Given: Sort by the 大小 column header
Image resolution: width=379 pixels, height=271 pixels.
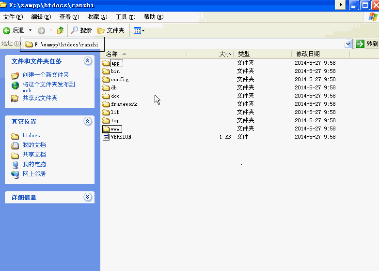Looking at the screenshot, I should [x=210, y=54].
